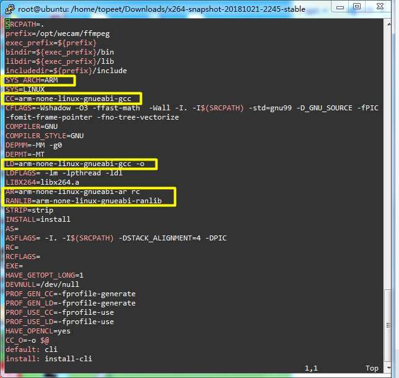Click the RCFLAGS= line
This screenshot has height=378, width=399.
[23, 257]
